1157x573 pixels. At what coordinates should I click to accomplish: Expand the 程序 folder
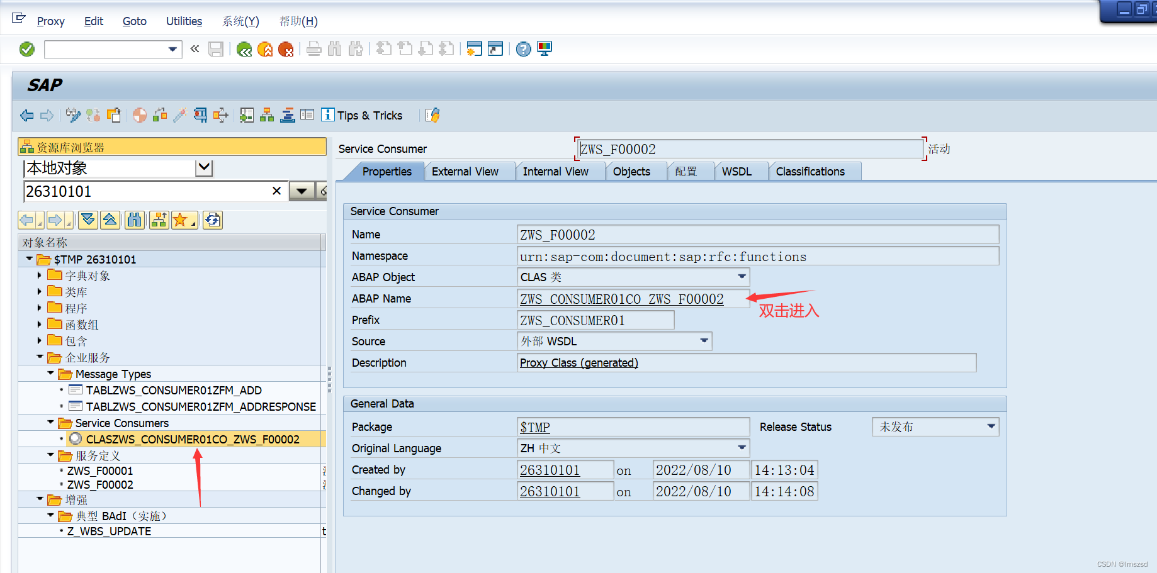tap(39, 308)
